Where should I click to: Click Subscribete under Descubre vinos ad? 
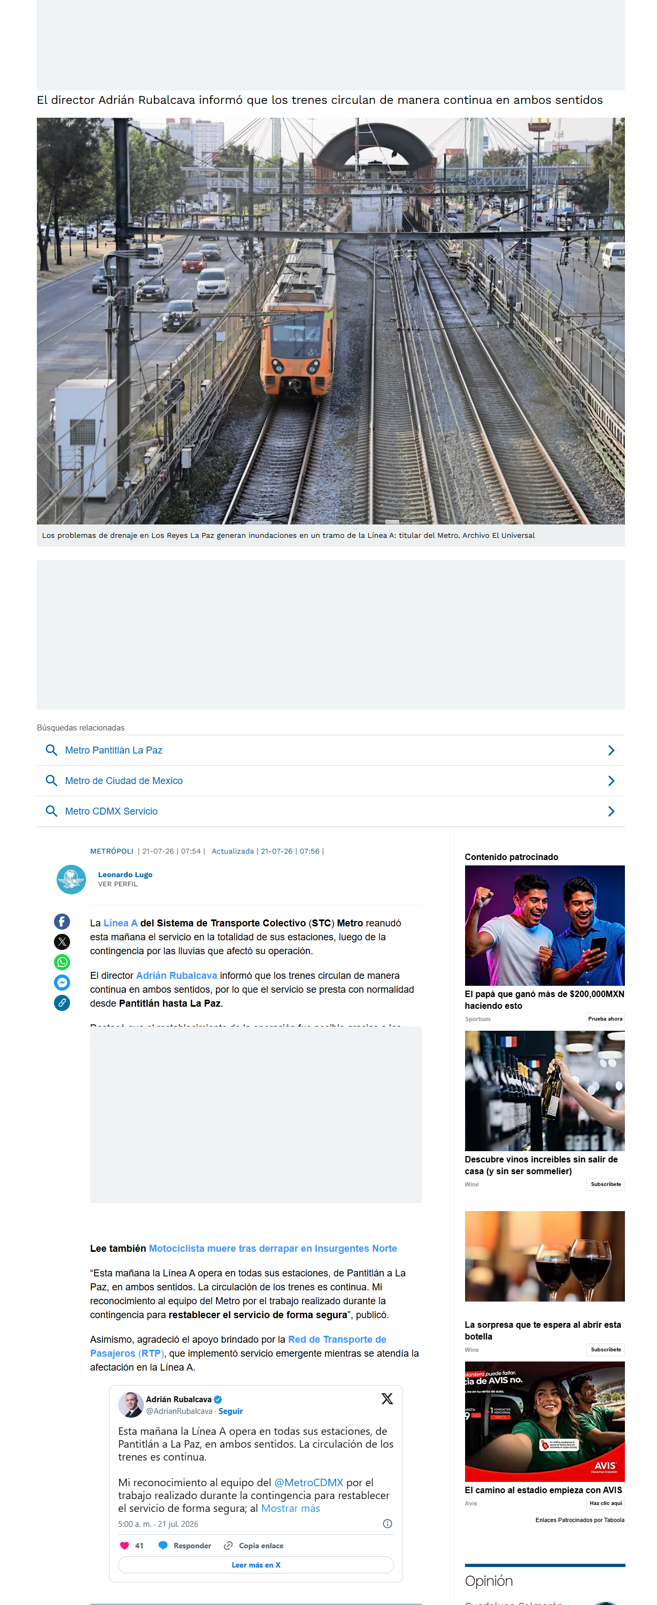pyautogui.click(x=606, y=1184)
